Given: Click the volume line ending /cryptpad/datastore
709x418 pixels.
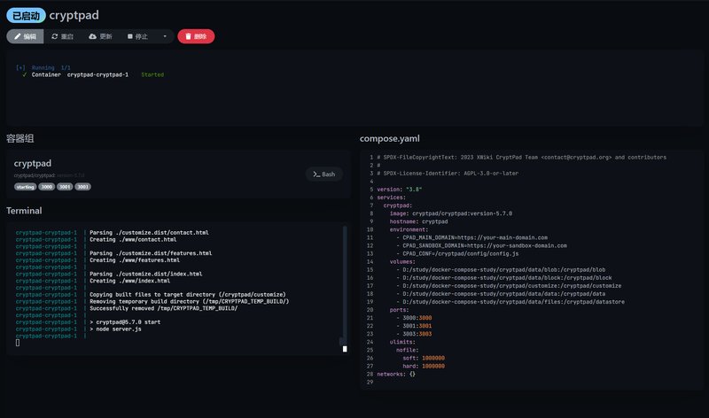Looking at the screenshot, I should [510, 302].
